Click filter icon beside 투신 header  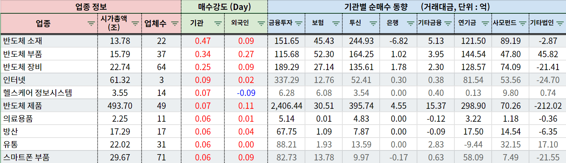(x=373, y=24)
